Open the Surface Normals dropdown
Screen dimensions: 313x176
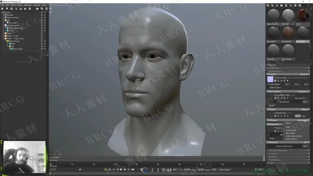click(305, 74)
